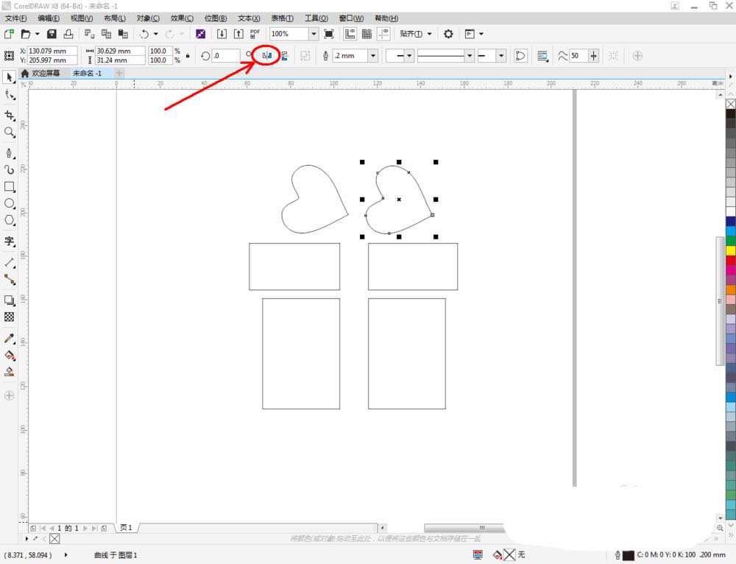The width and height of the screenshot is (736, 564).
Task: Open the 文本(X) menu
Action: pyautogui.click(x=249, y=18)
